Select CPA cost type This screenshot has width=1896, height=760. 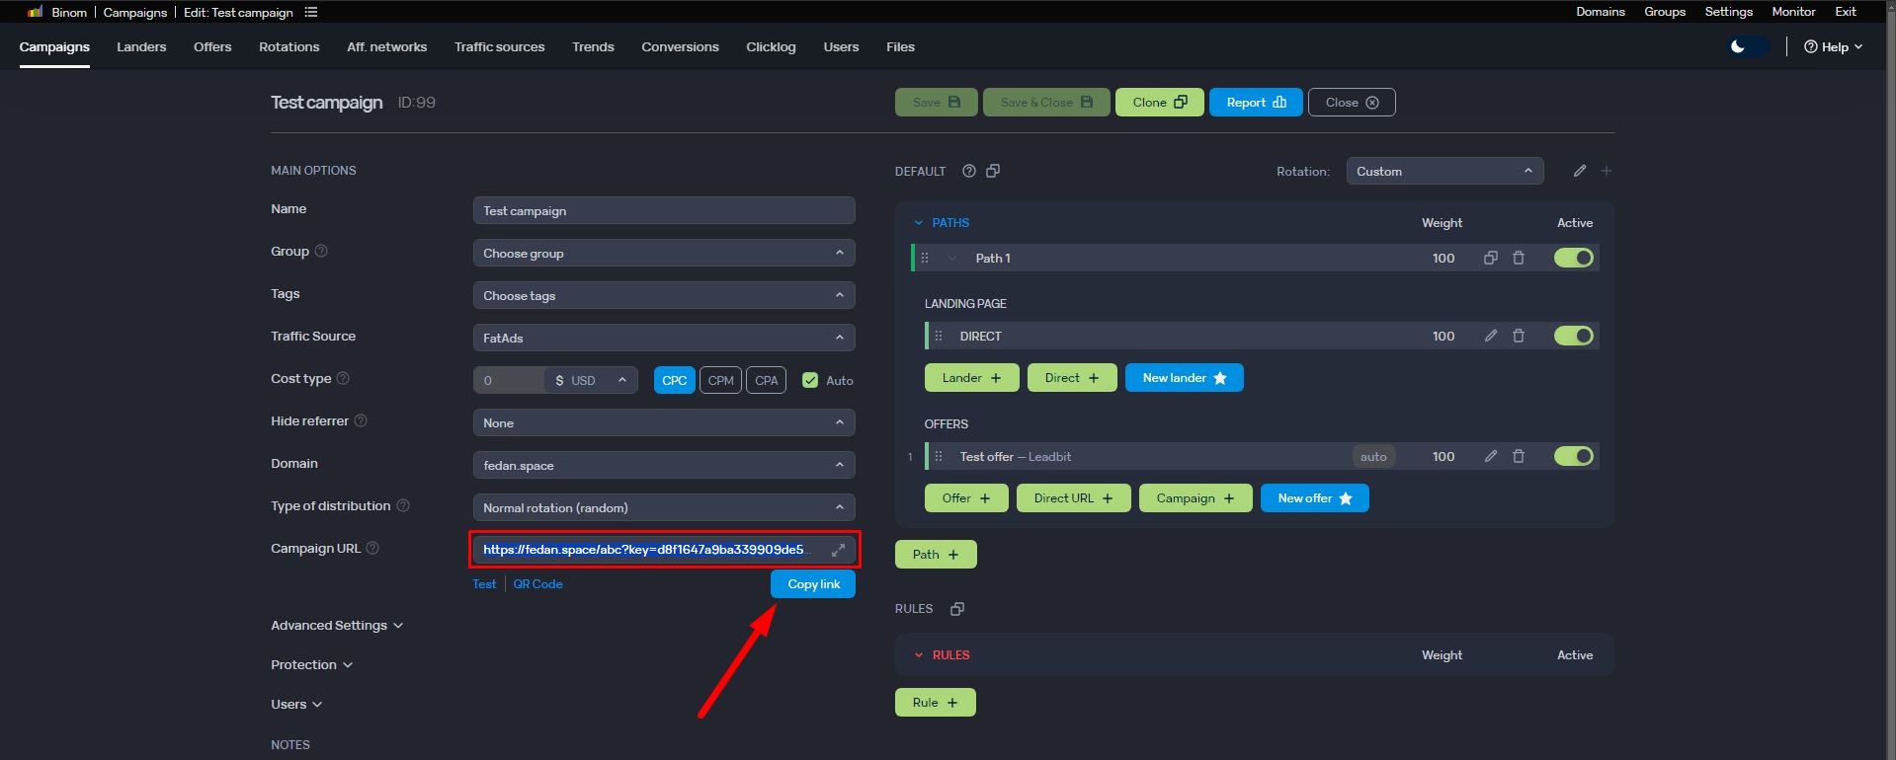[x=767, y=380]
